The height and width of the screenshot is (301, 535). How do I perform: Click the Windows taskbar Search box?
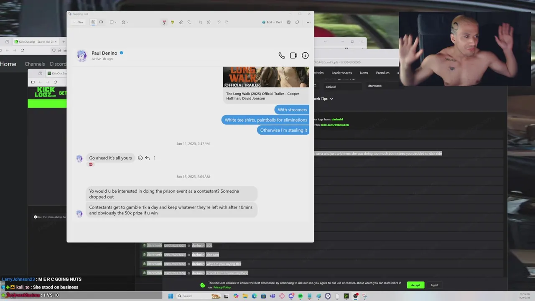pyautogui.click(x=199, y=296)
